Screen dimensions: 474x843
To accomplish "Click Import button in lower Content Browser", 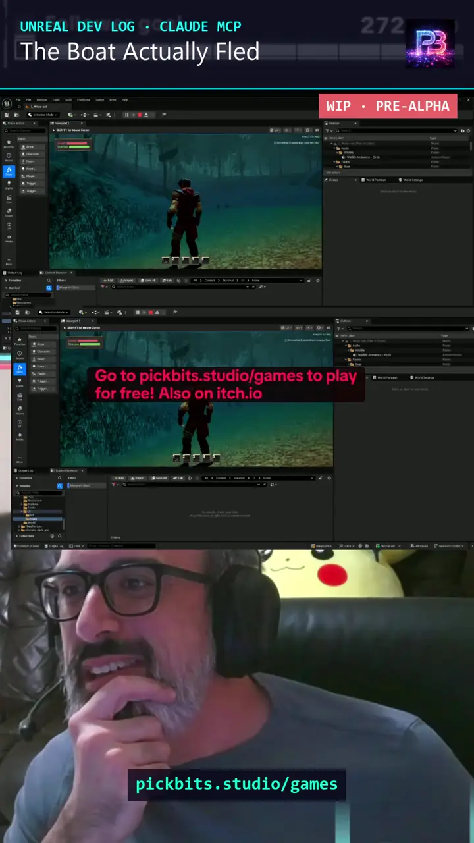I will pos(137,477).
